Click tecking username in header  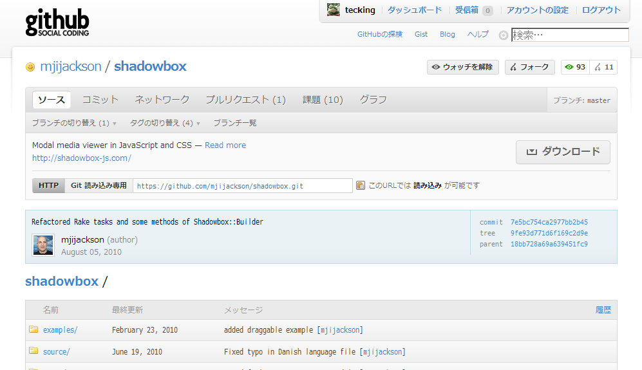(x=360, y=10)
